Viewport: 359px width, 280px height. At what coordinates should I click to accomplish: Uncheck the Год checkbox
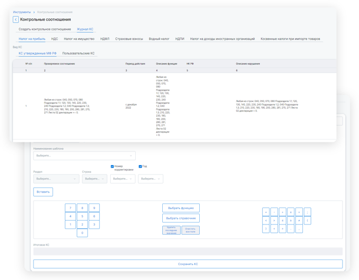click(140, 166)
